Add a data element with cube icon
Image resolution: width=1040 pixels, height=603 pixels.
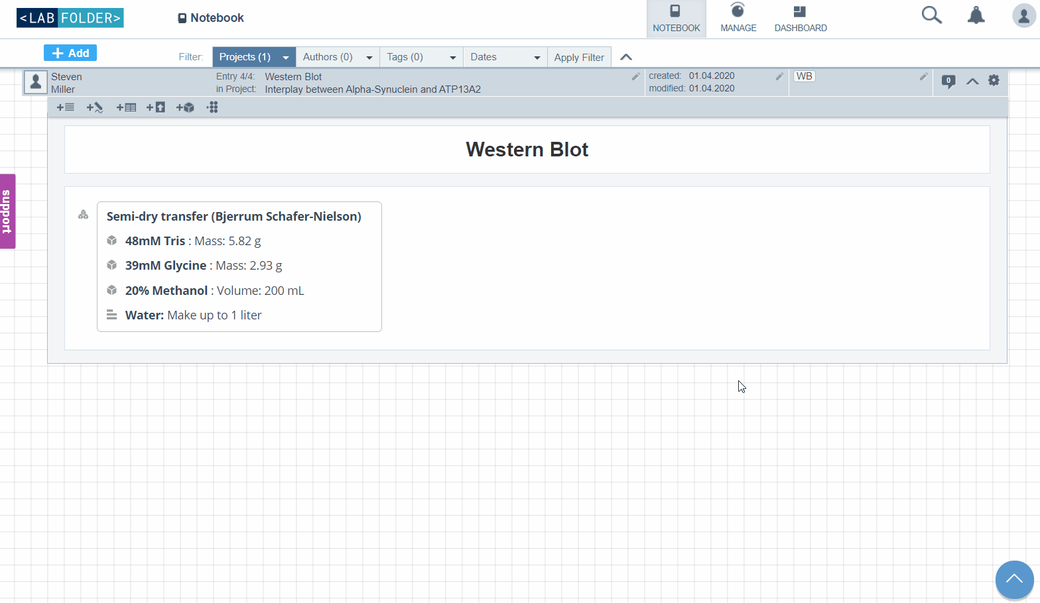(x=185, y=107)
